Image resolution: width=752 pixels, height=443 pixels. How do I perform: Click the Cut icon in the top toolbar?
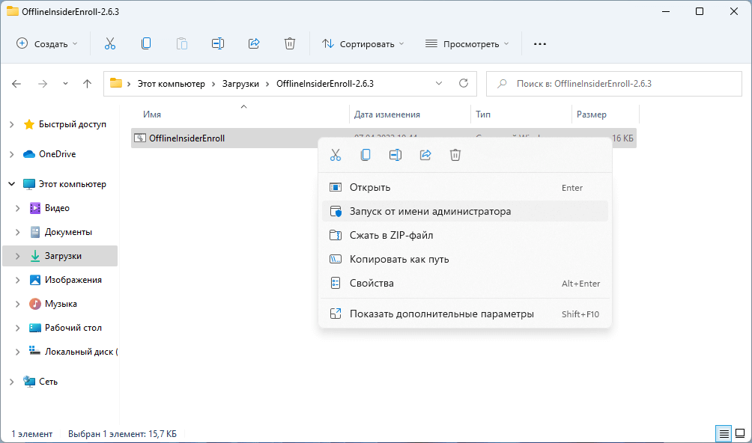point(110,43)
